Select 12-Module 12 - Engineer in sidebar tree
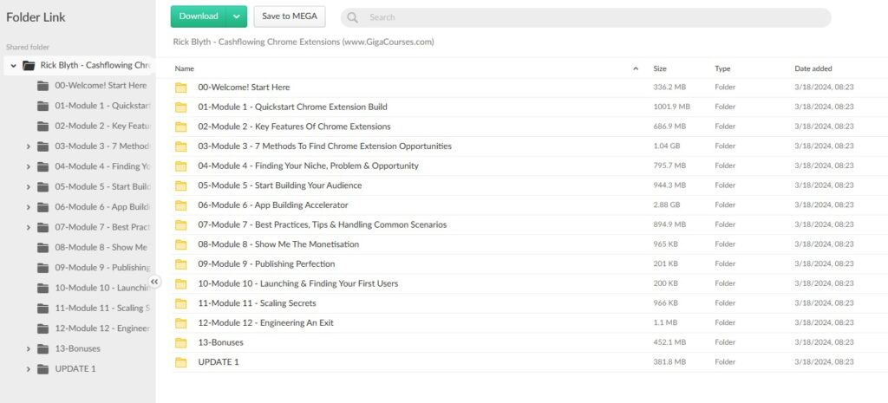Image resolution: width=888 pixels, height=403 pixels. [102, 328]
